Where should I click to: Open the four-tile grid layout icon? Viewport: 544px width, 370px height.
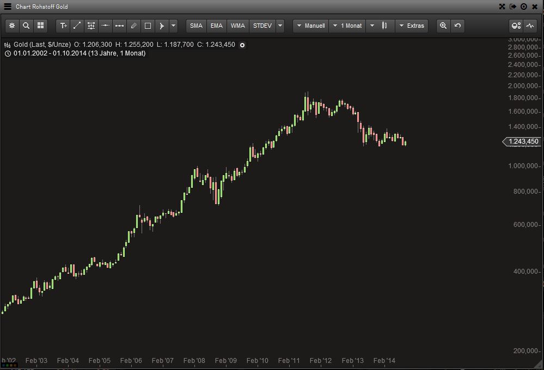41,26
